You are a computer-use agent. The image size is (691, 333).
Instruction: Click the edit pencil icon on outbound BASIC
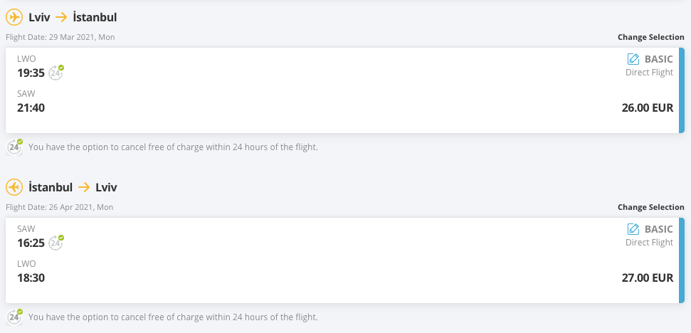tap(633, 59)
